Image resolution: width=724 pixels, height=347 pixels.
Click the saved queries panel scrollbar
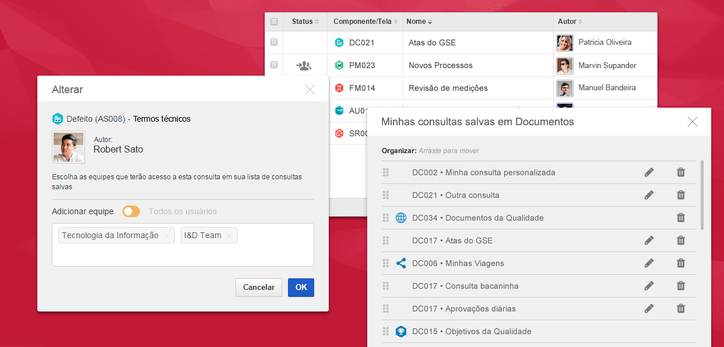702,195
